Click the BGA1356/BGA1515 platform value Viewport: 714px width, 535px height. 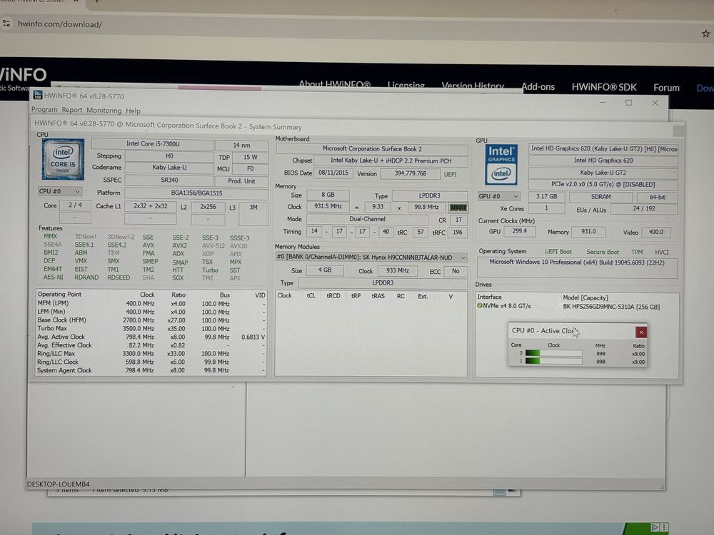click(196, 193)
